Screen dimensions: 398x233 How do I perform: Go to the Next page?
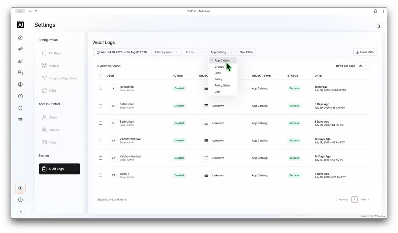[365, 200]
